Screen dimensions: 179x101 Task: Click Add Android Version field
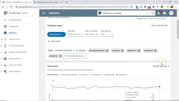(x=75, y=56)
